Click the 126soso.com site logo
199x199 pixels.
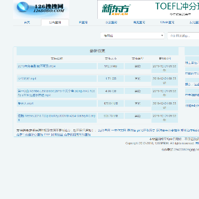pos(41,9)
